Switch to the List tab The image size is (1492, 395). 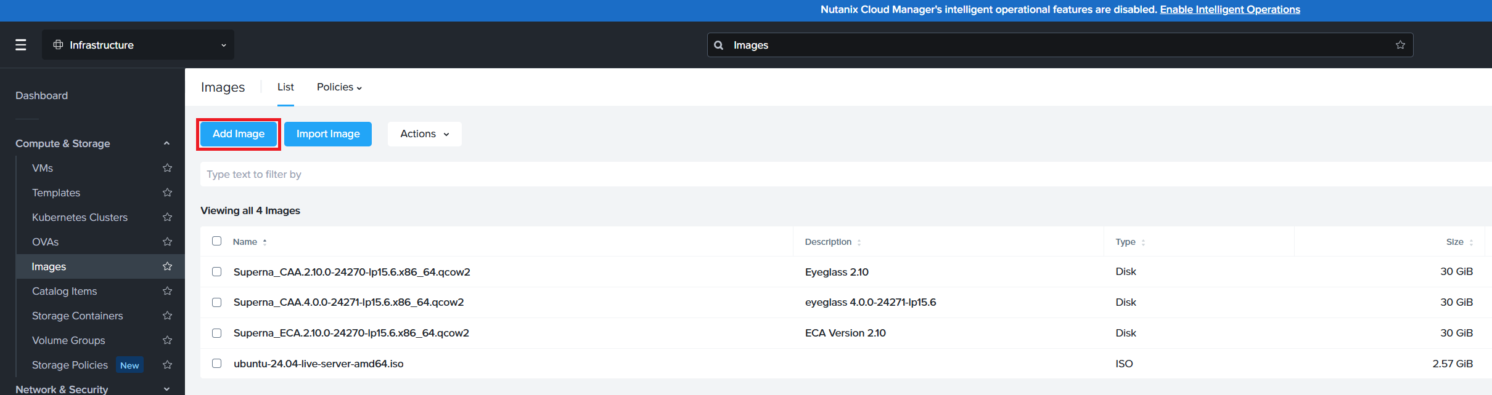click(x=285, y=87)
